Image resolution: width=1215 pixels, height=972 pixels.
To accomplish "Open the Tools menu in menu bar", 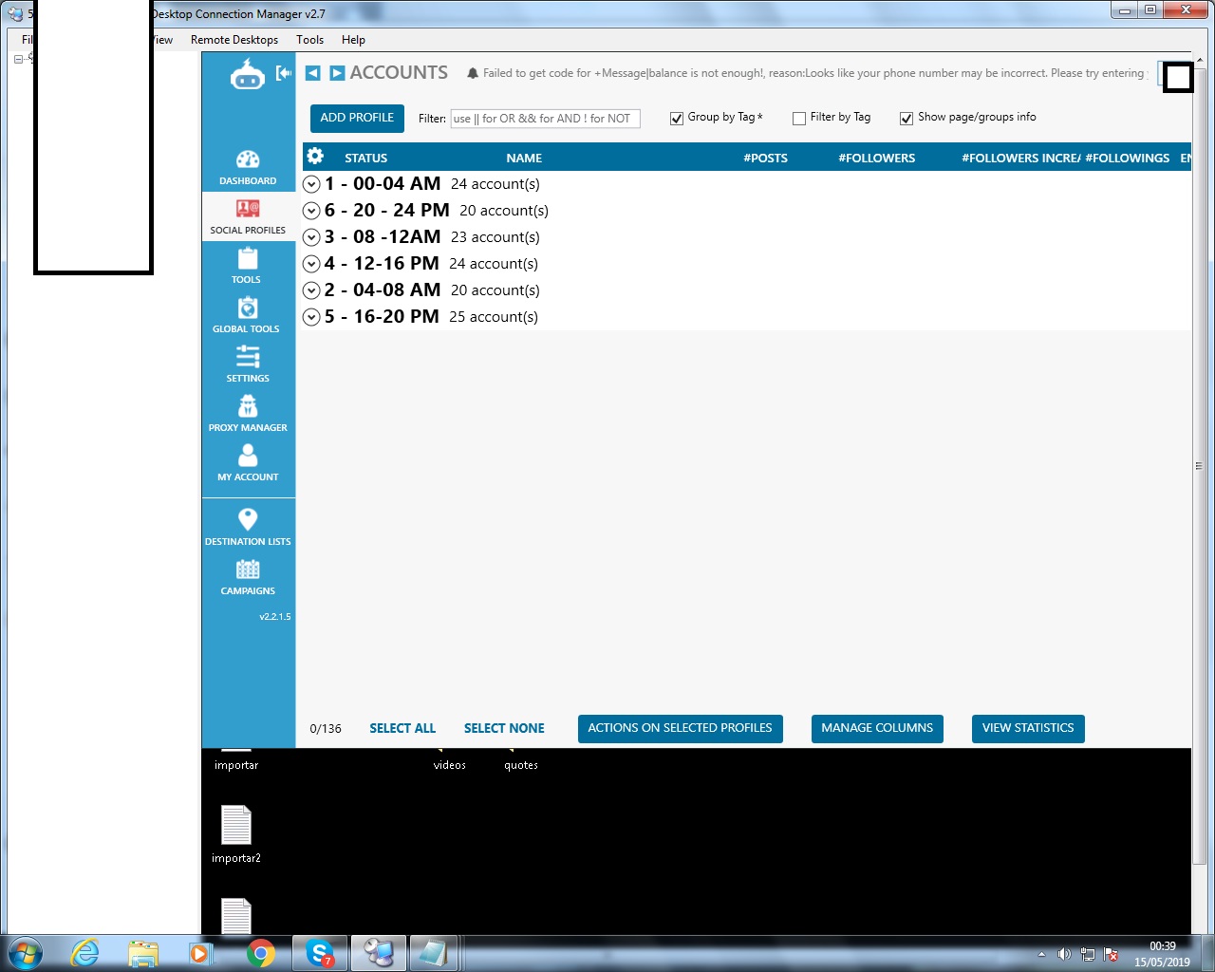I will [x=309, y=40].
